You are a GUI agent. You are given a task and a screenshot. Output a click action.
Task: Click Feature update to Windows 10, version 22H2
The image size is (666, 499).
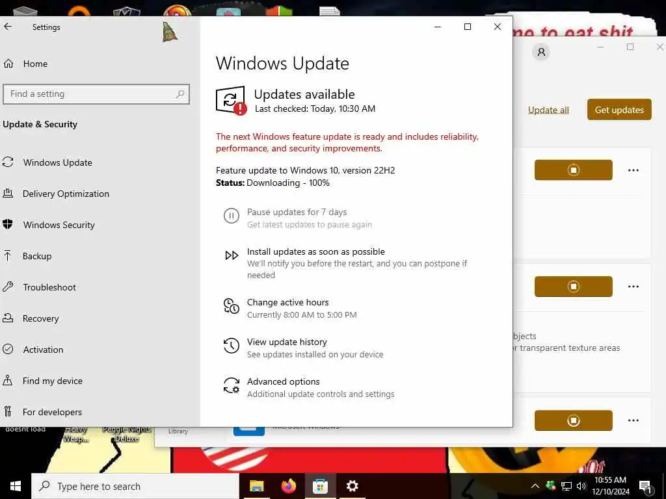click(x=306, y=171)
